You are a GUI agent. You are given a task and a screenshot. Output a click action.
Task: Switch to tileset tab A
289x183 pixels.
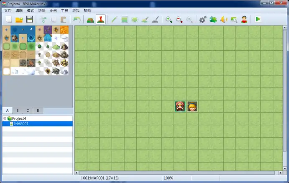click(x=8, y=111)
